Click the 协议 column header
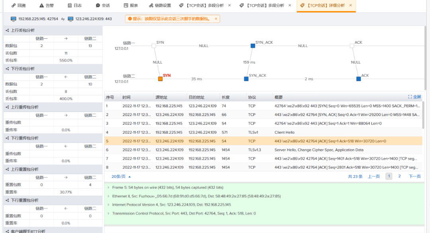 252,98
